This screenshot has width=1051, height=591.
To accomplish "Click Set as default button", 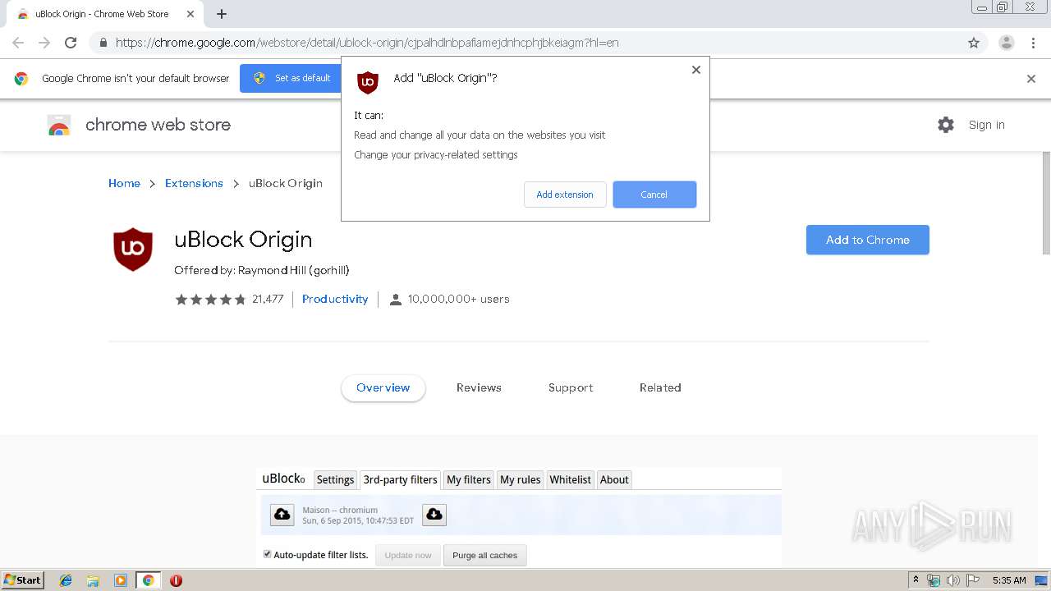I will 291,78.
